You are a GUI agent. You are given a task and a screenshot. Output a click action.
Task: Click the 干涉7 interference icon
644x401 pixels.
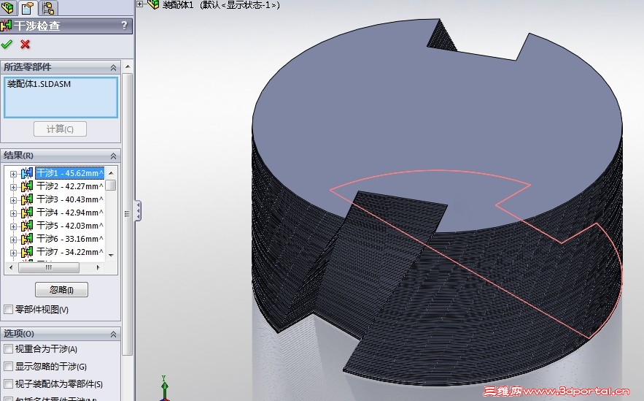coord(27,252)
